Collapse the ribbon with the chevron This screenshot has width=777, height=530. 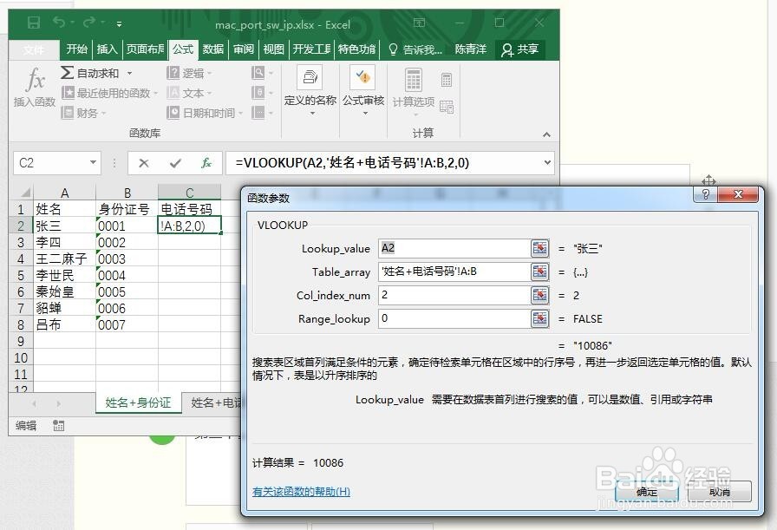pos(546,136)
